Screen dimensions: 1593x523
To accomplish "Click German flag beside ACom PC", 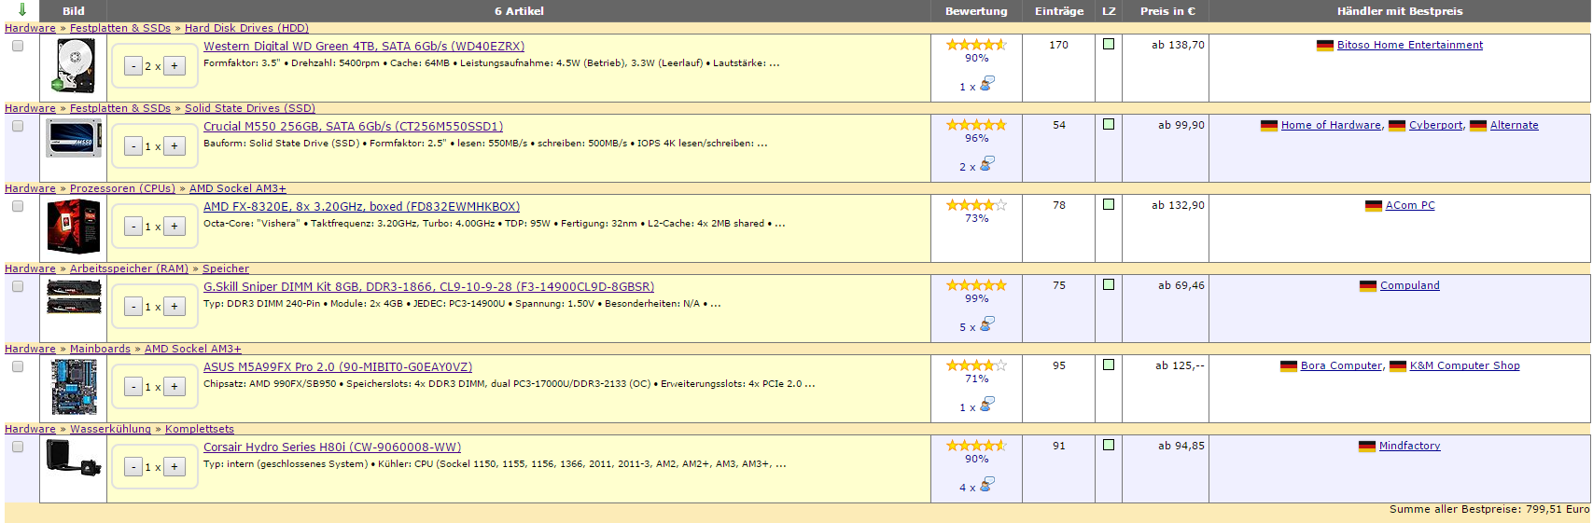I will 1374,206.
